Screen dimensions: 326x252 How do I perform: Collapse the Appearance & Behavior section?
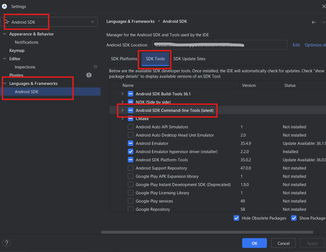(x=4, y=34)
